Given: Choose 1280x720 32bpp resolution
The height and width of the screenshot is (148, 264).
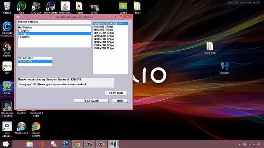Looking at the screenshot, I should click(111, 39).
